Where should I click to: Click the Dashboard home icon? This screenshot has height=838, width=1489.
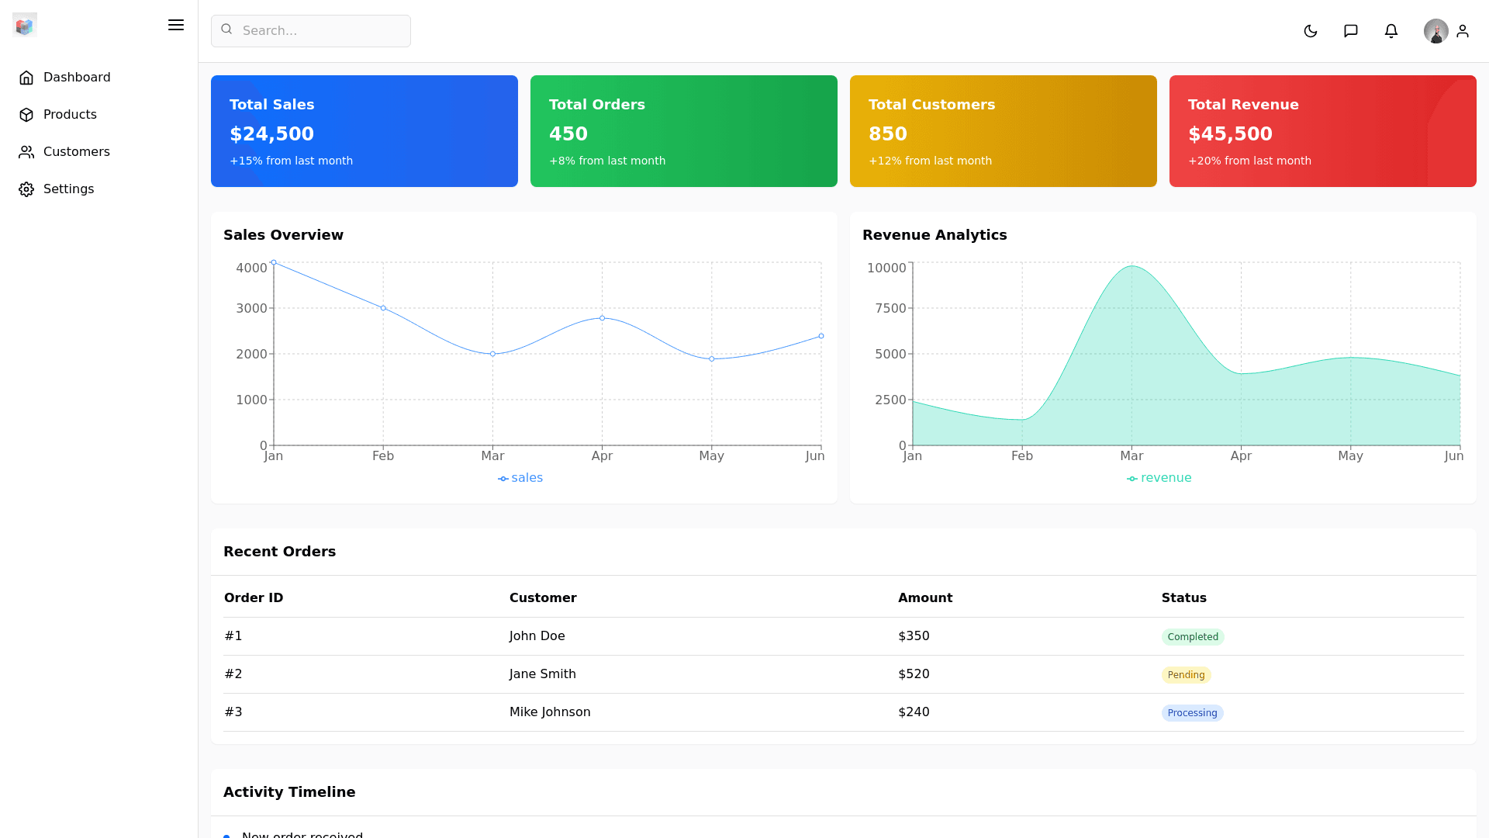(x=26, y=78)
